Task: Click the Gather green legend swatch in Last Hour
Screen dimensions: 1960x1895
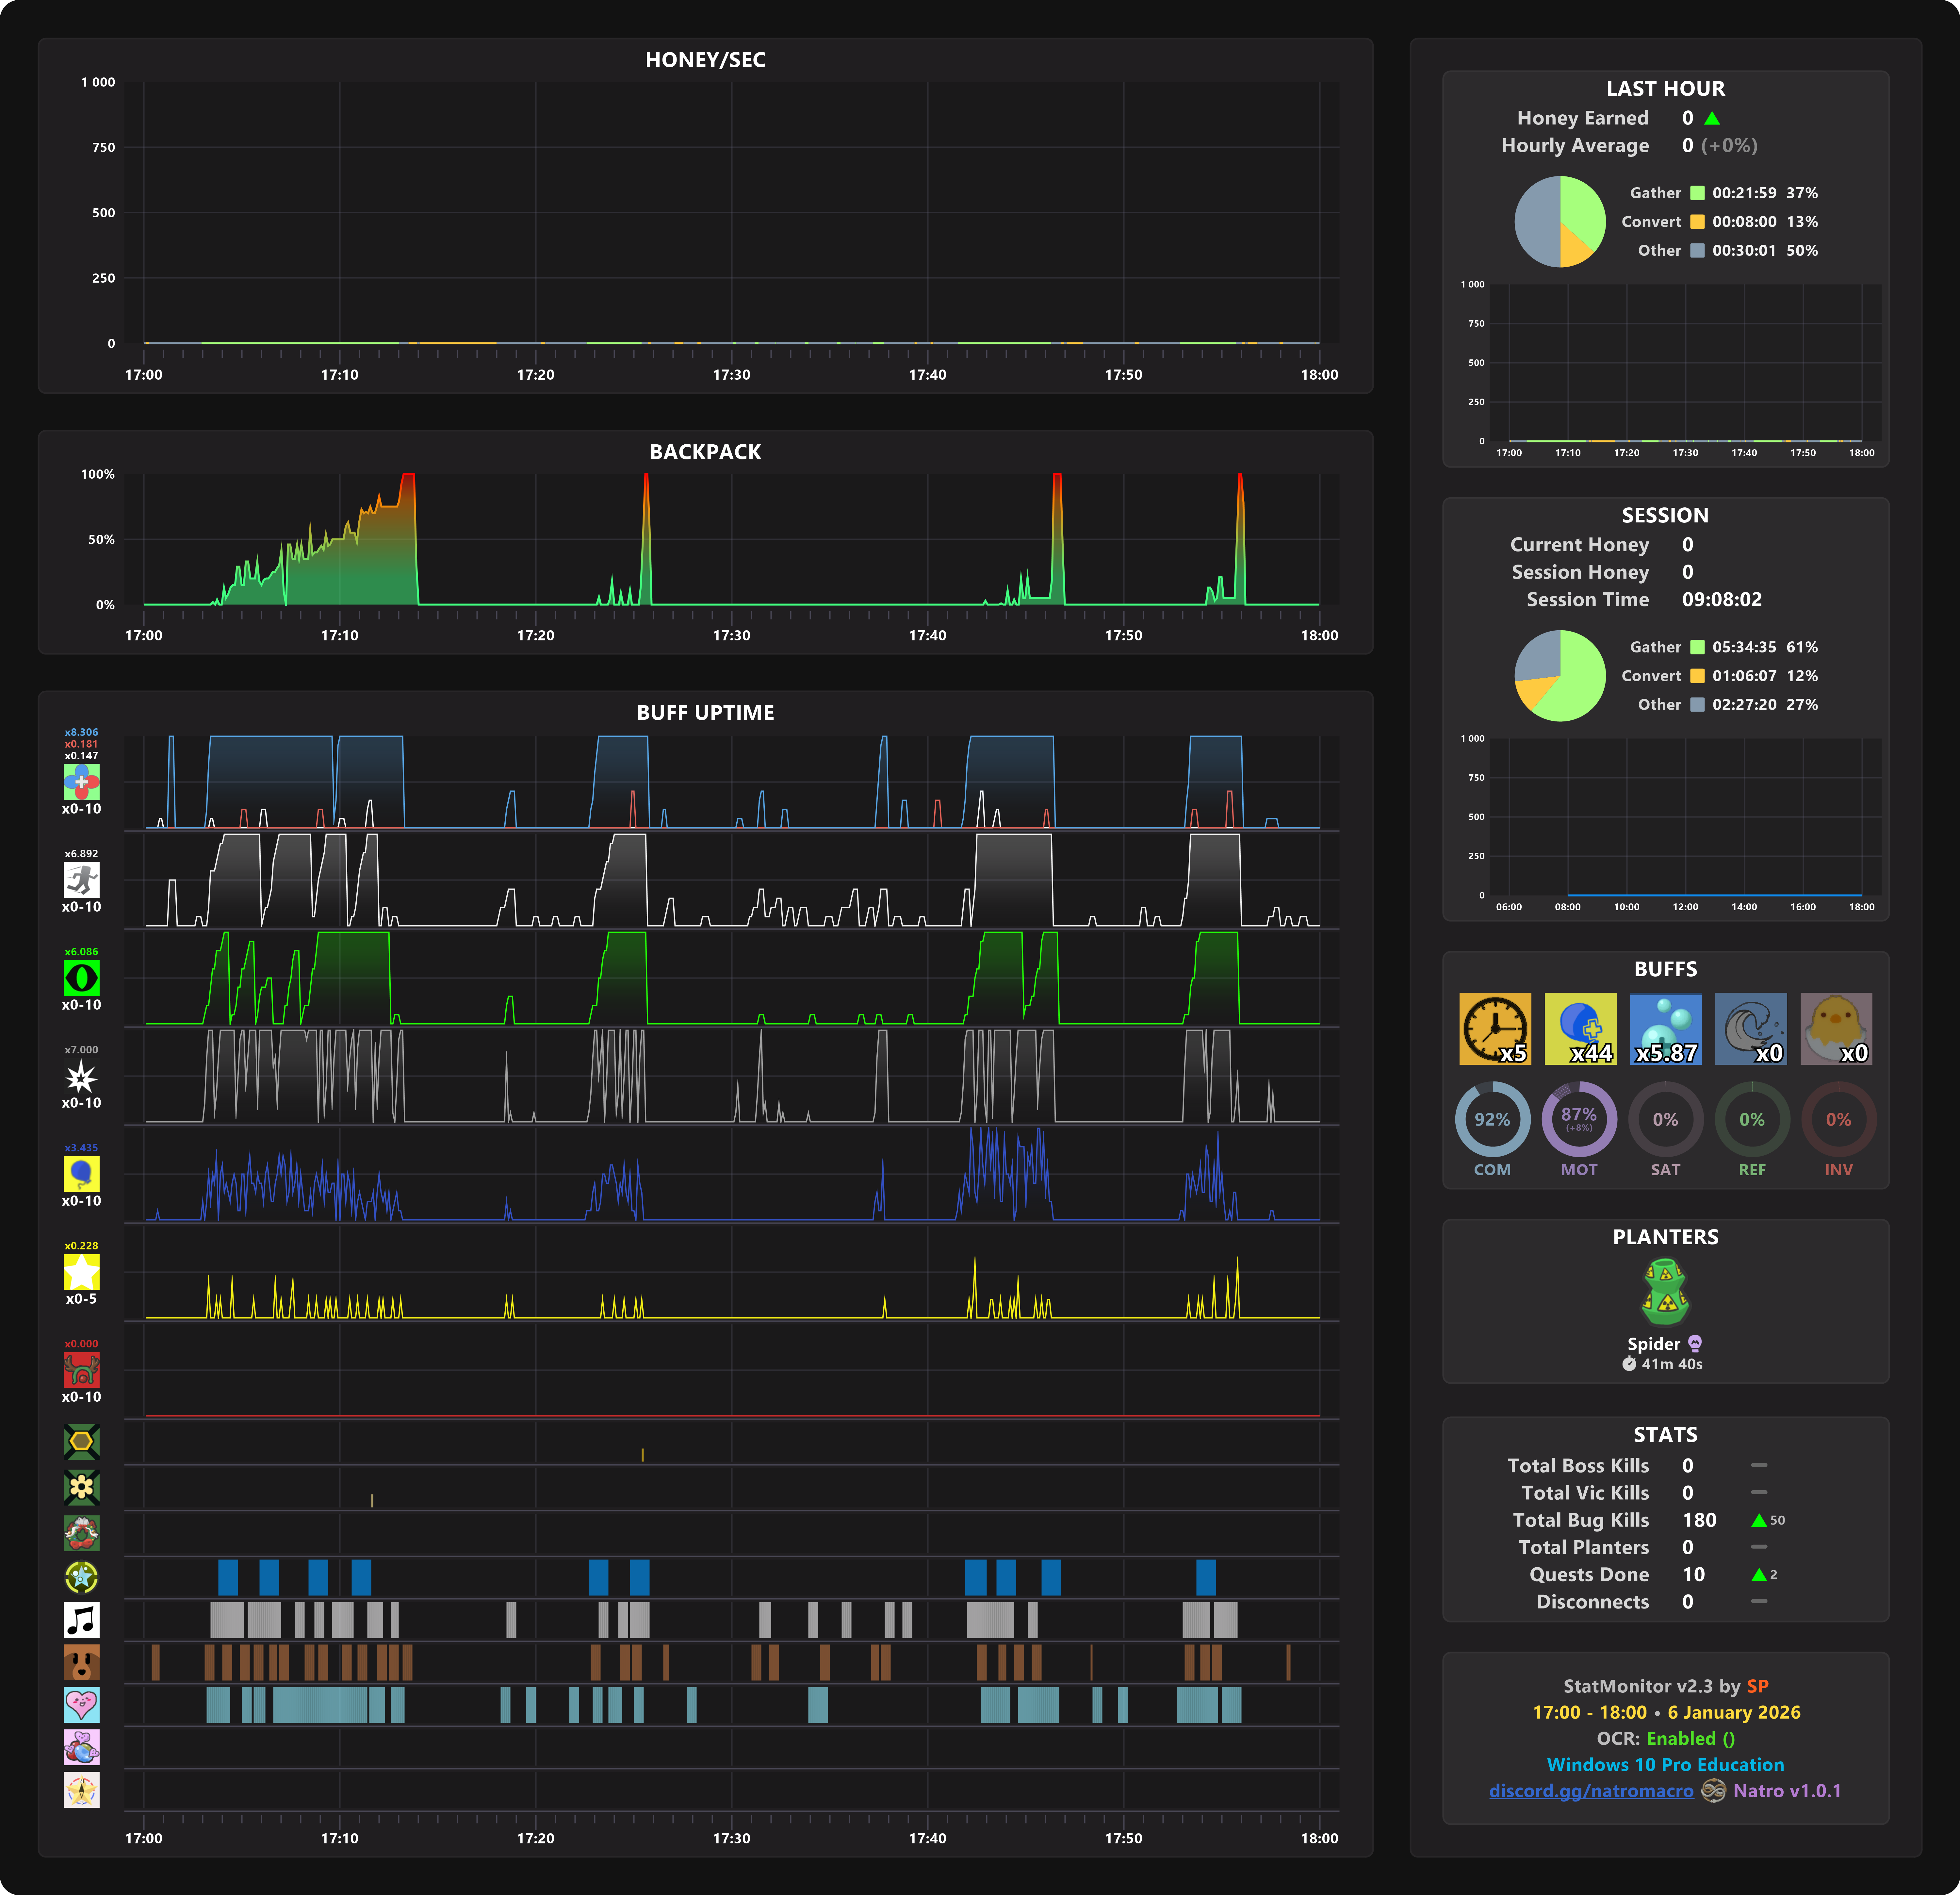Action: (1697, 193)
